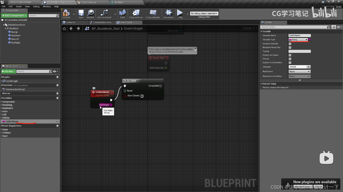Toggle Start Closed checkbox on Do Once
Image resolution: width=343 pixels, height=192 pixels.
click(x=142, y=96)
